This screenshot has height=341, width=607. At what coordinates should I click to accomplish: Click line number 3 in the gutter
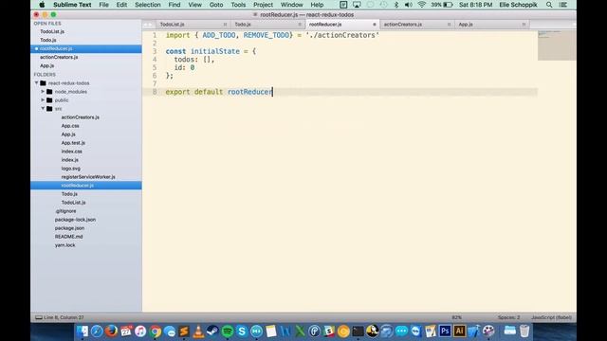click(155, 51)
